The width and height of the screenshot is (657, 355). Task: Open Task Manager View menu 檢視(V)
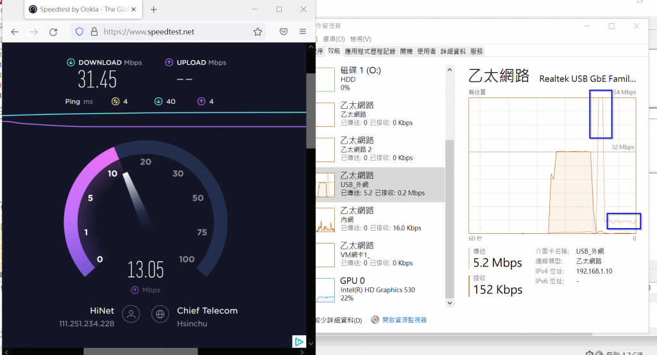361,39
